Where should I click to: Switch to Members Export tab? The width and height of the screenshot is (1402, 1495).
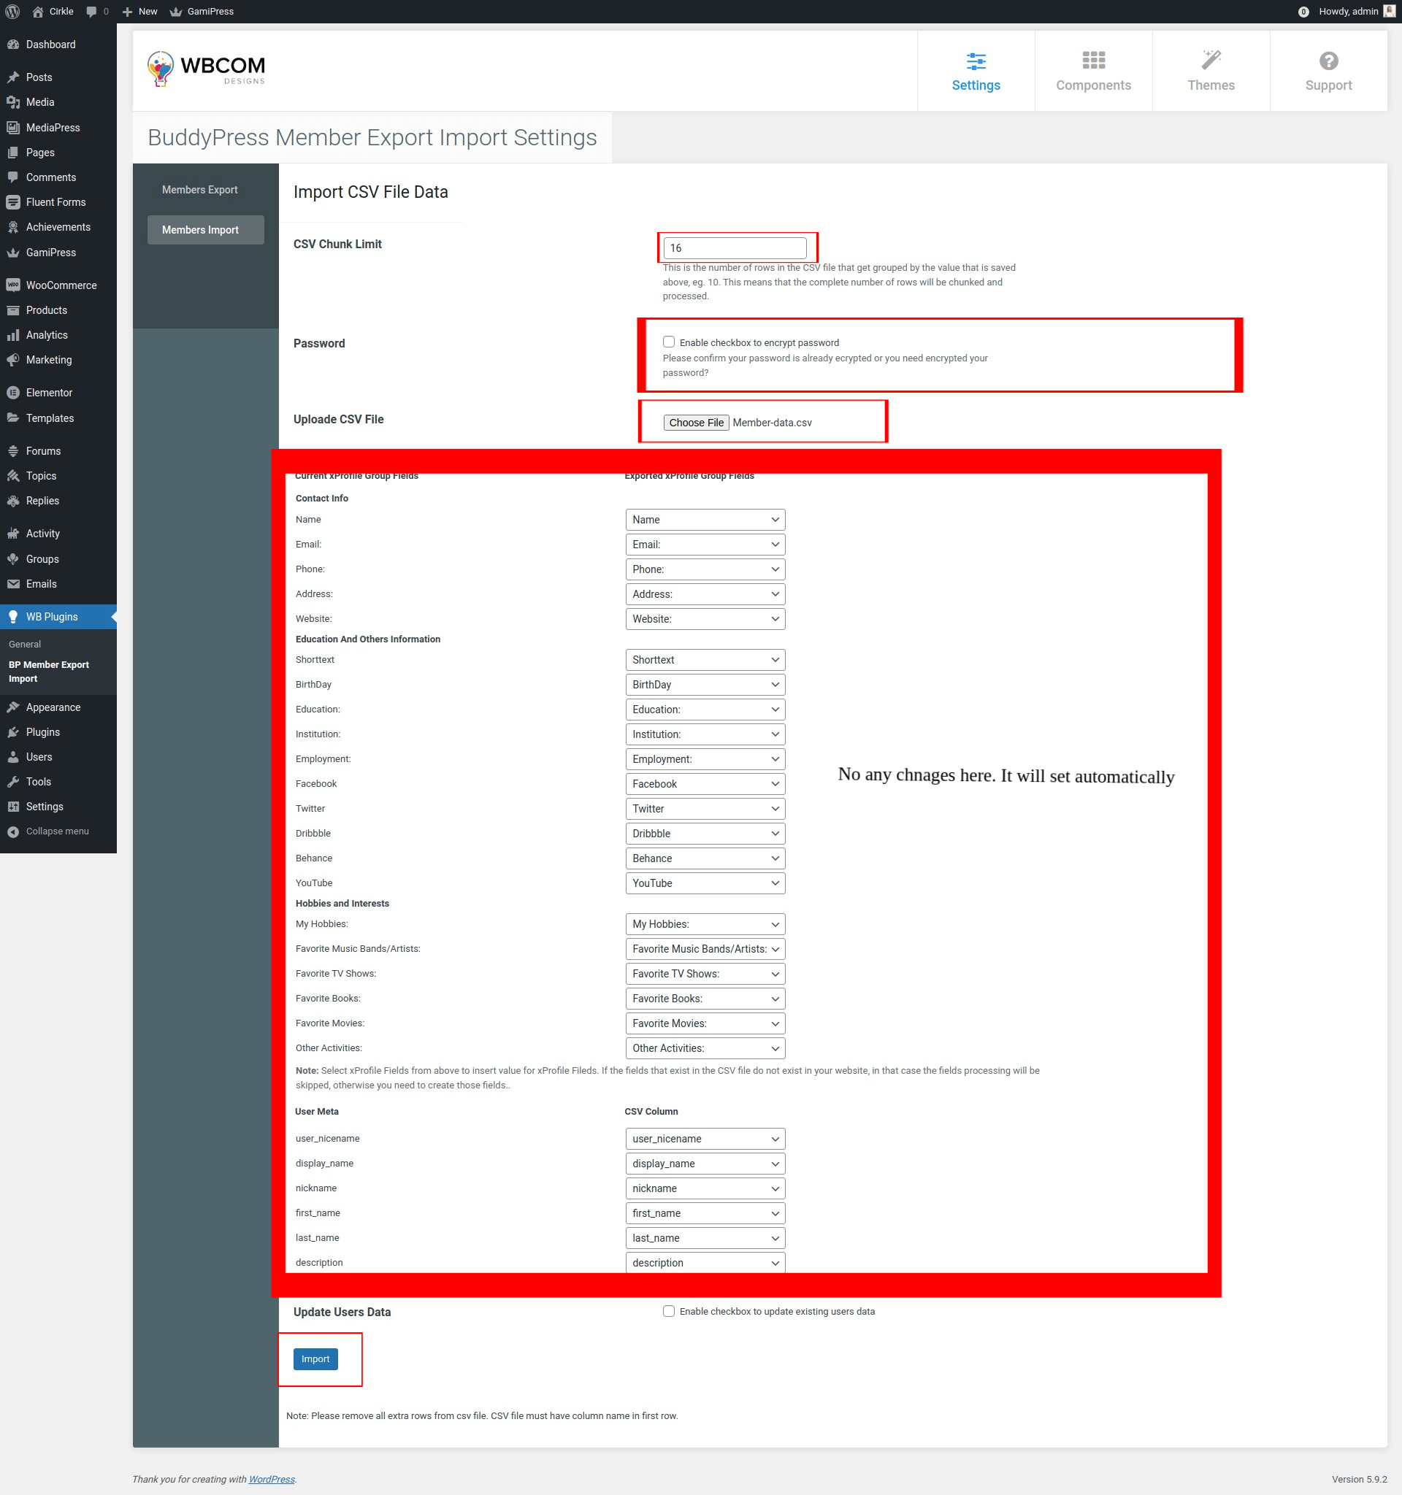pos(200,190)
